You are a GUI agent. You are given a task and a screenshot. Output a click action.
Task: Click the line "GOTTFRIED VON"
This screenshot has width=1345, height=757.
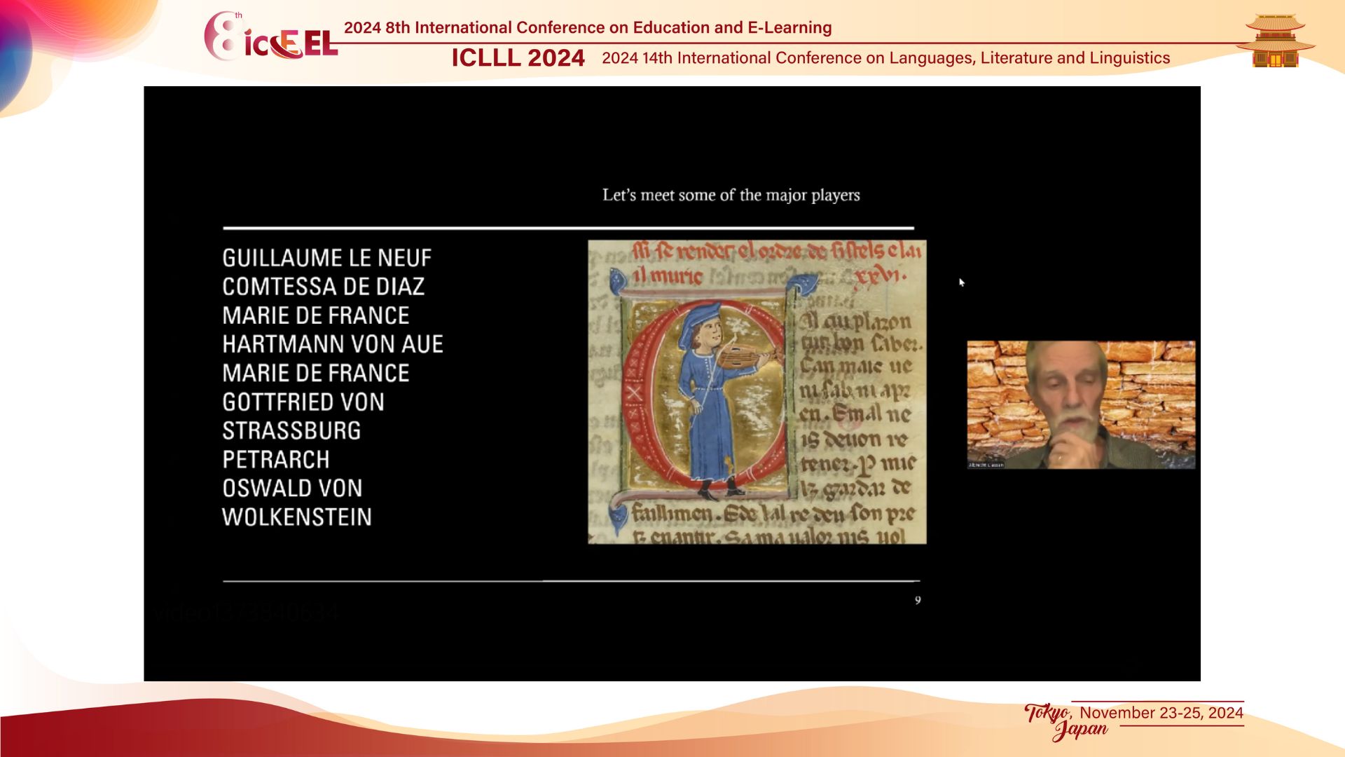[303, 402]
